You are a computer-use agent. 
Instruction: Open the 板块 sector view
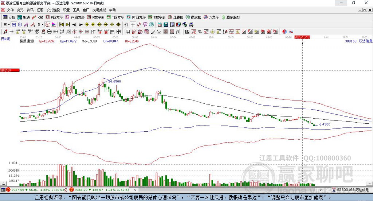pyautogui.click(x=24, y=17)
